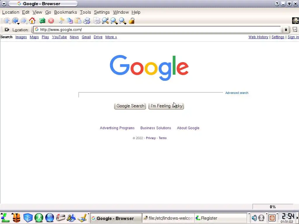Expand the window menu arrow in title bar
The width and height of the screenshot is (299, 224).
tap(4, 3)
